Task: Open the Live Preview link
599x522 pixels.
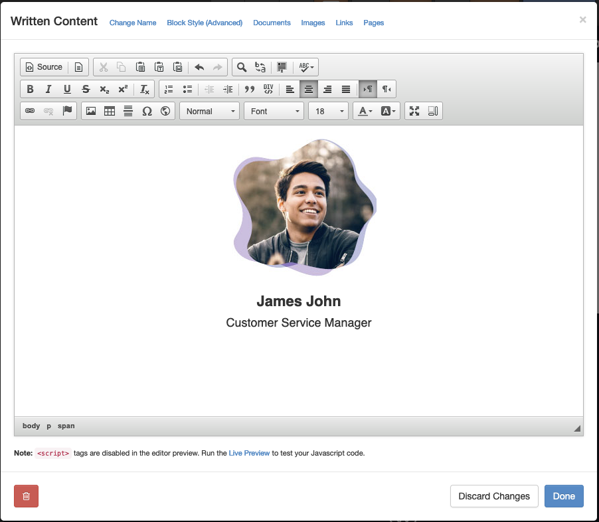Action: 249,453
